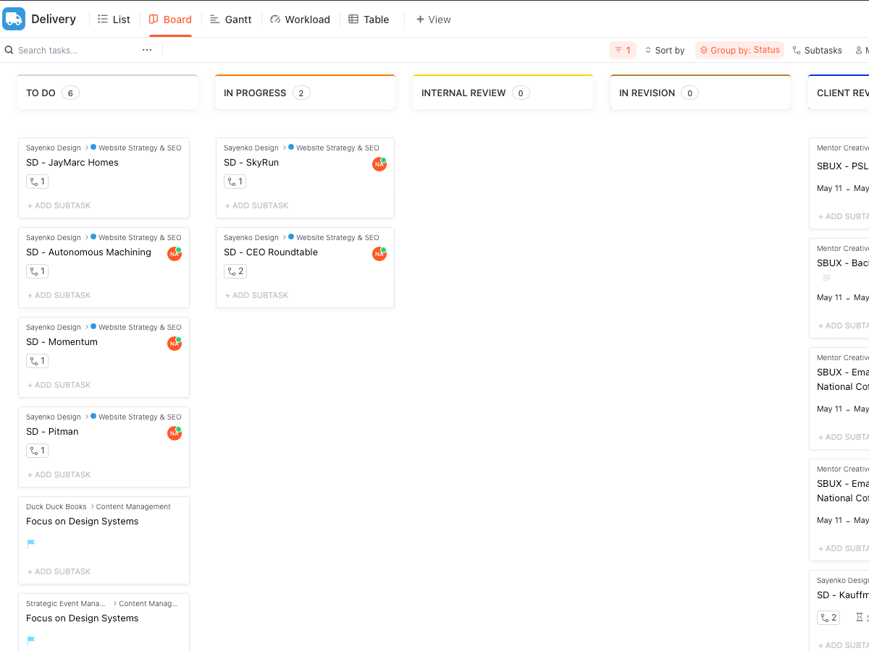Open the SD - JayMarc Homes task
Image resolution: width=869 pixels, height=651 pixels.
(x=72, y=163)
